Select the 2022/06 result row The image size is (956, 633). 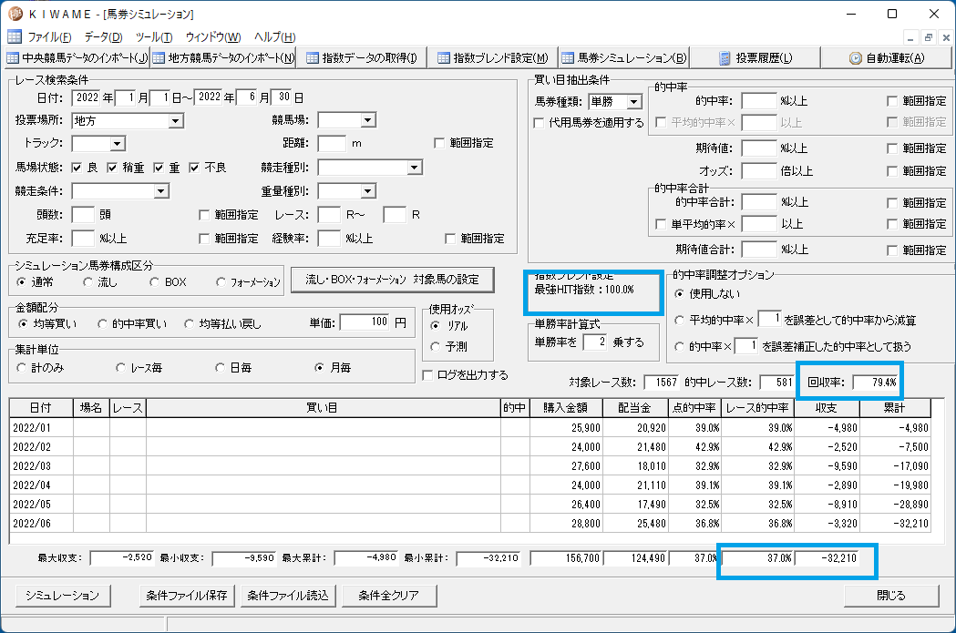pos(469,524)
